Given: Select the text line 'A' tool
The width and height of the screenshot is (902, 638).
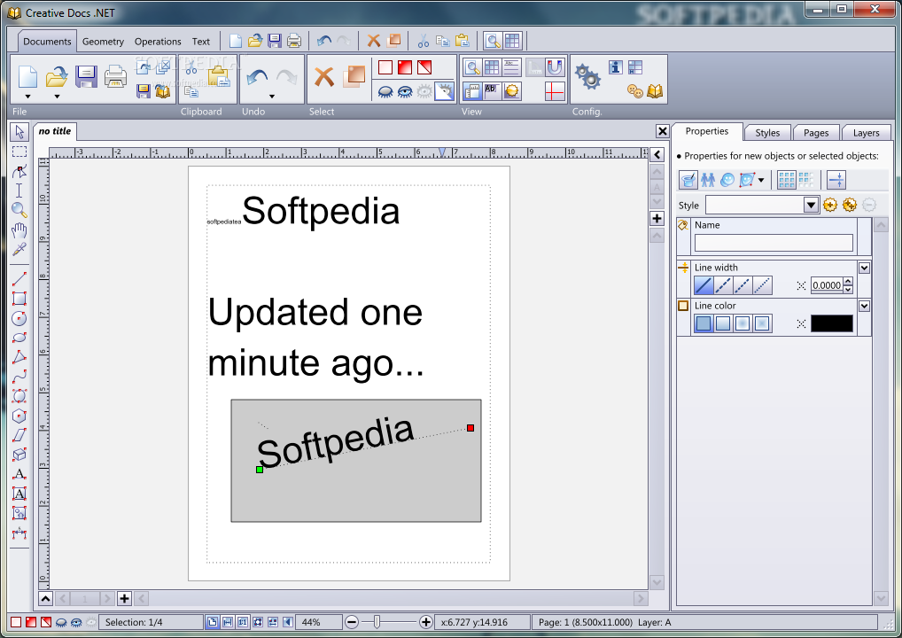Looking at the screenshot, I should point(19,474).
